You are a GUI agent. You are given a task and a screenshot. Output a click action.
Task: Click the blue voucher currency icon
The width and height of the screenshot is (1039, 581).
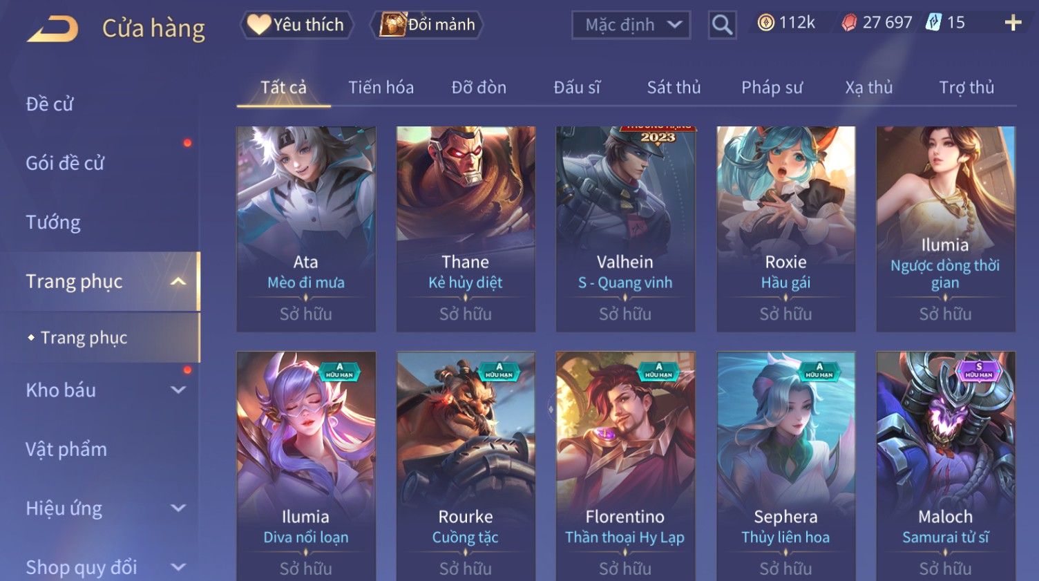click(933, 22)
